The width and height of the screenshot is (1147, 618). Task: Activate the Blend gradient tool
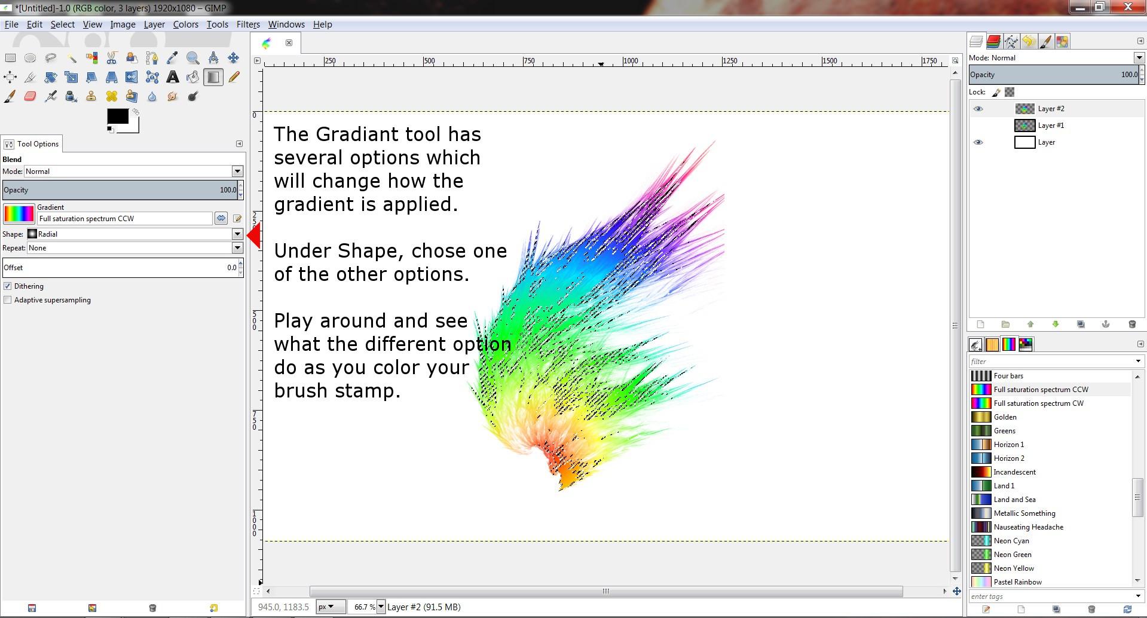pyautogui.click(x=213, y=77)
